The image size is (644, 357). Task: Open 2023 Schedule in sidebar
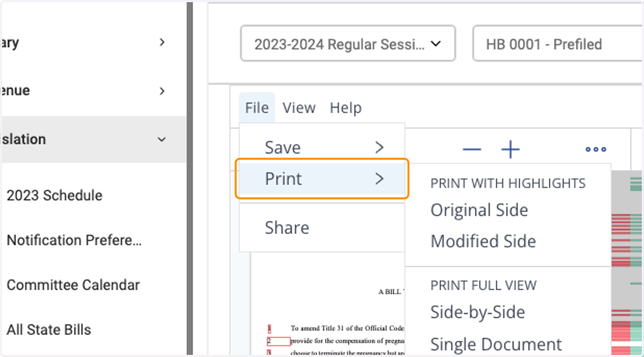point(54,195)
